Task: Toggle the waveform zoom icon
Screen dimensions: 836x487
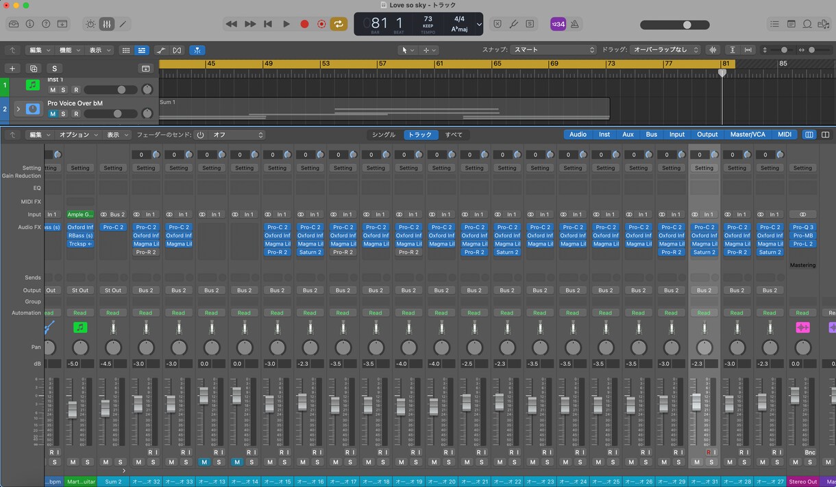Action: click(713, 50)
